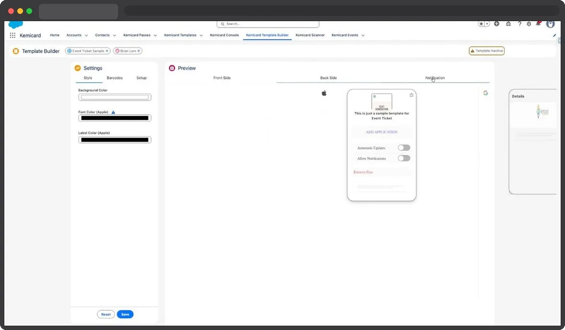
Task: Click the Salesforce cloud logo
Action: point(15,24)
